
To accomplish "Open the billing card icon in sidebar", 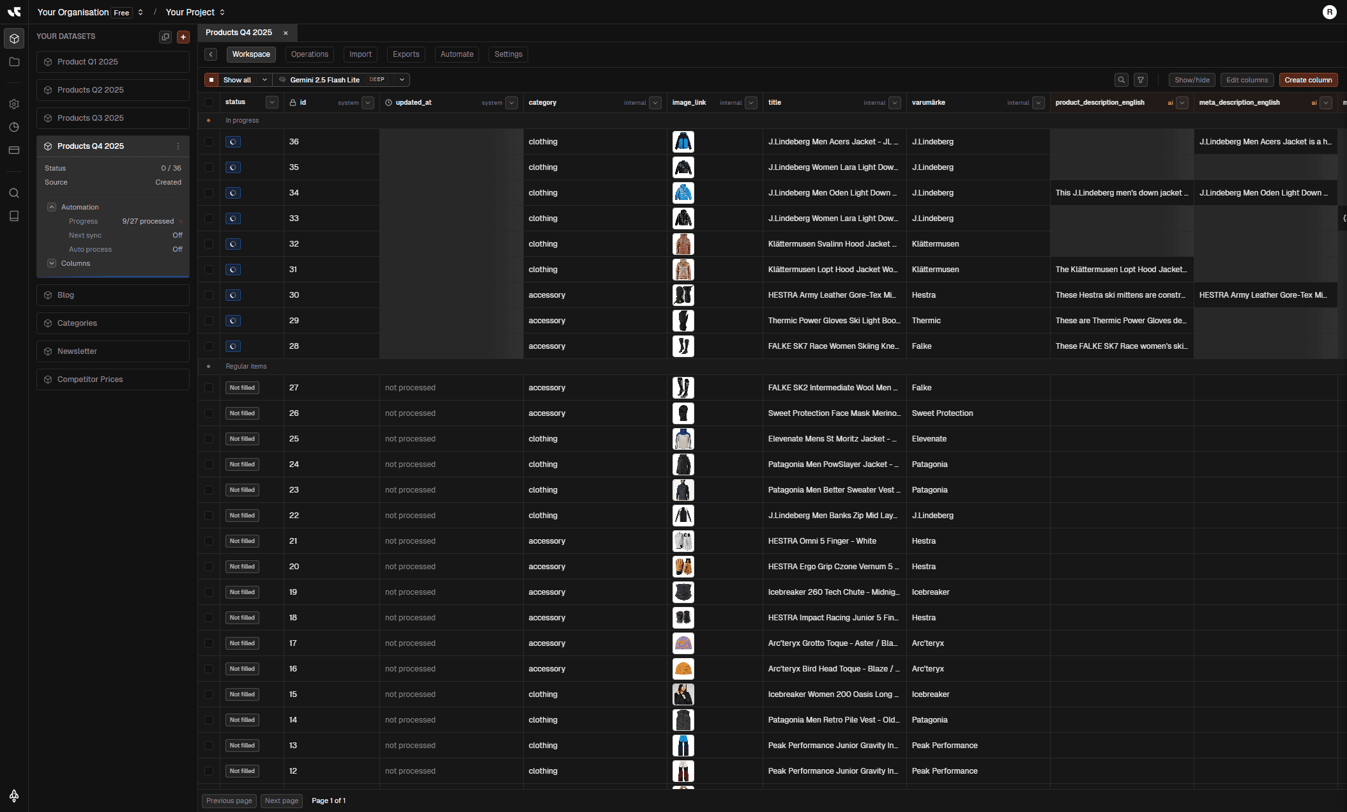I will tap(14, 149).
